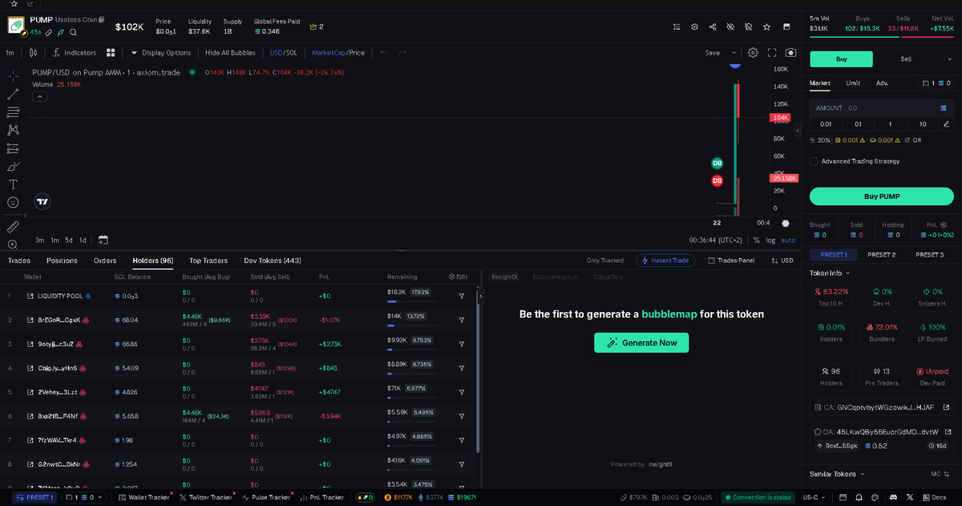Open the Dev Tokens (443) tab
The width and height of the screenshot is (962, 506).
tap(273, 261)
